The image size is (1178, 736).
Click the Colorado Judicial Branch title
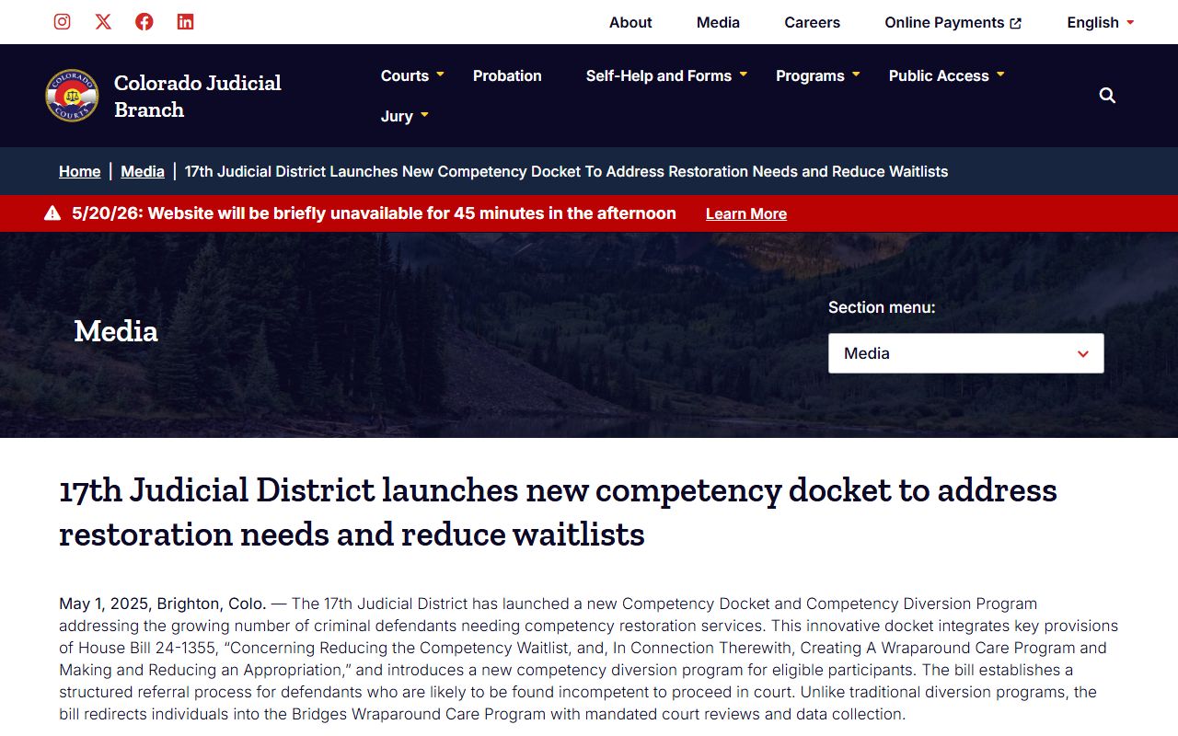click(x=198, y=96)
